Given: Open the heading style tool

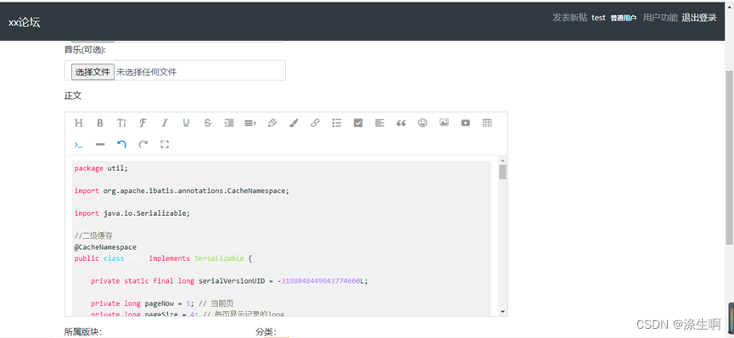Looking at the screenshot, I should point(79,123).
